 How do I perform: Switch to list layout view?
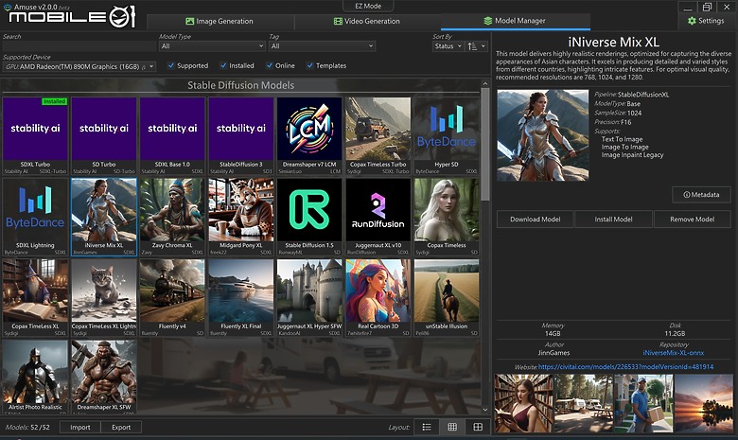pyautogui.click(x=427, y=427)
